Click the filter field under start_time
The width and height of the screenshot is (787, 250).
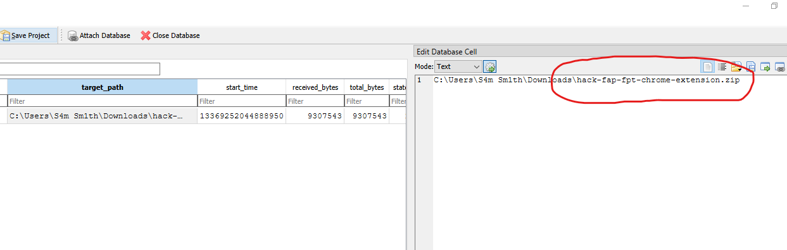pyautogui.click(x=242, y=101)
